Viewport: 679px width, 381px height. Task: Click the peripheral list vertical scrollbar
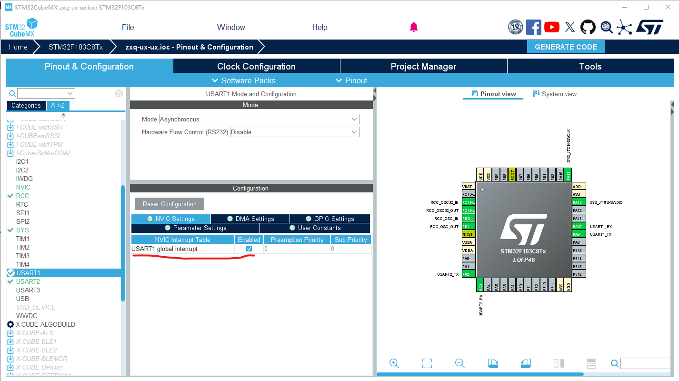tap(123, 243)
